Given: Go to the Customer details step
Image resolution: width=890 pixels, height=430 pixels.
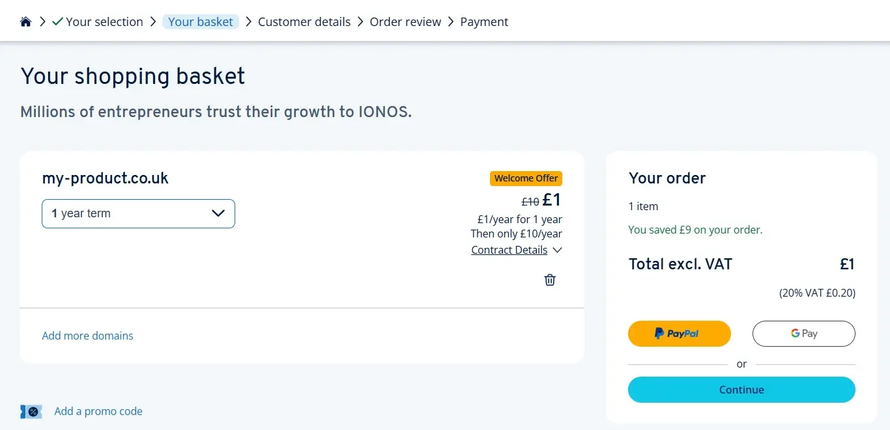Looking at the screenshot, I should [x=304, y=21].
